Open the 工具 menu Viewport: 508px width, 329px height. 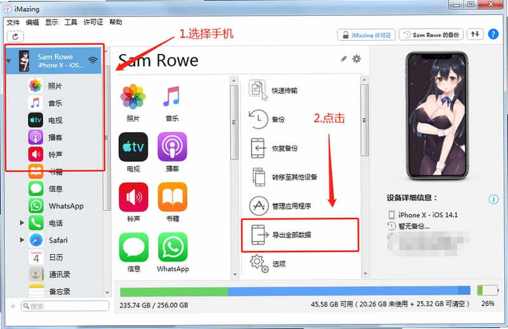[x=70, y=22]
